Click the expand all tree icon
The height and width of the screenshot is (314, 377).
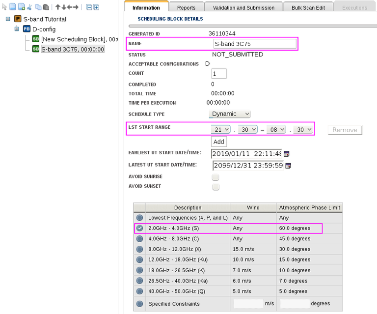[x=96, y=7]
